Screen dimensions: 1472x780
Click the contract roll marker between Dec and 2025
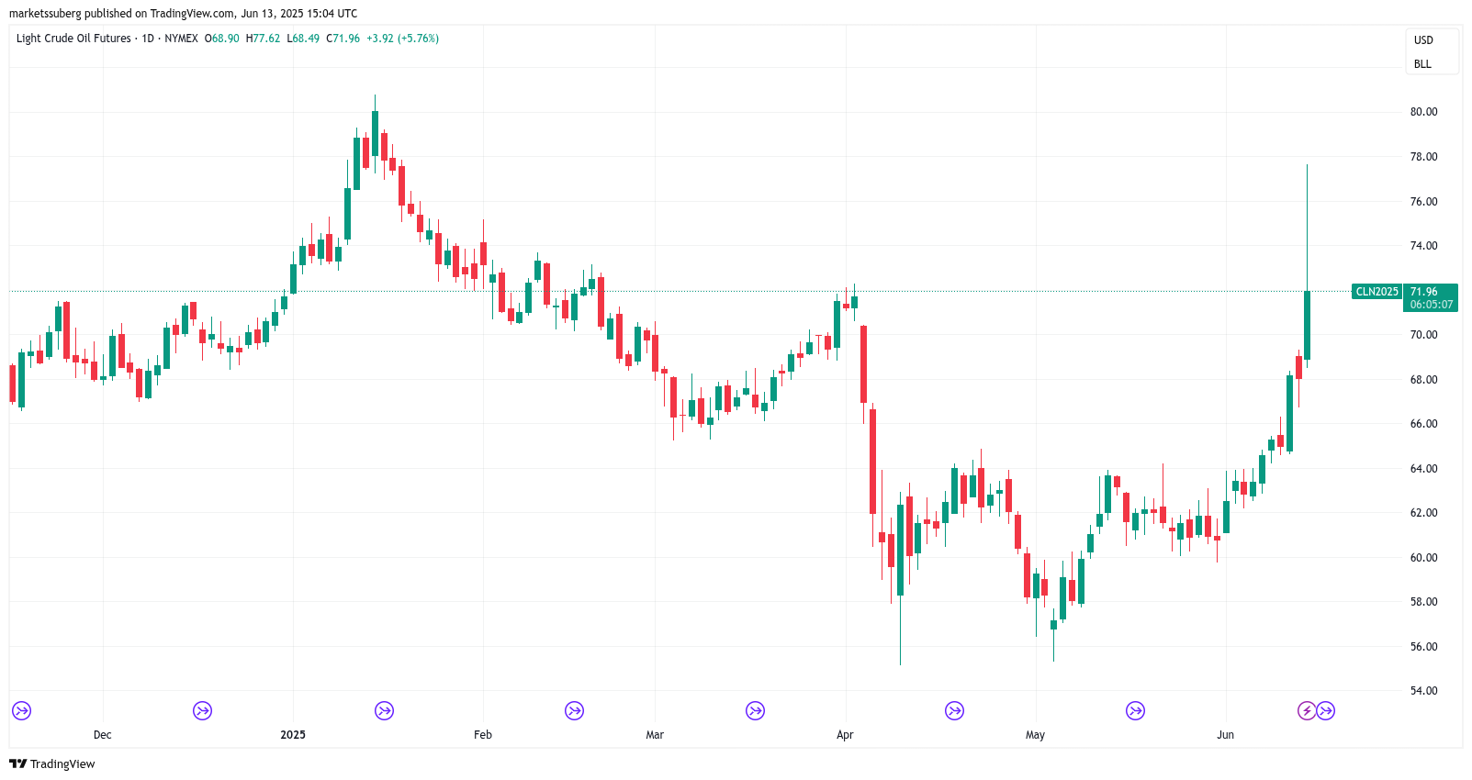click(203, 710)
